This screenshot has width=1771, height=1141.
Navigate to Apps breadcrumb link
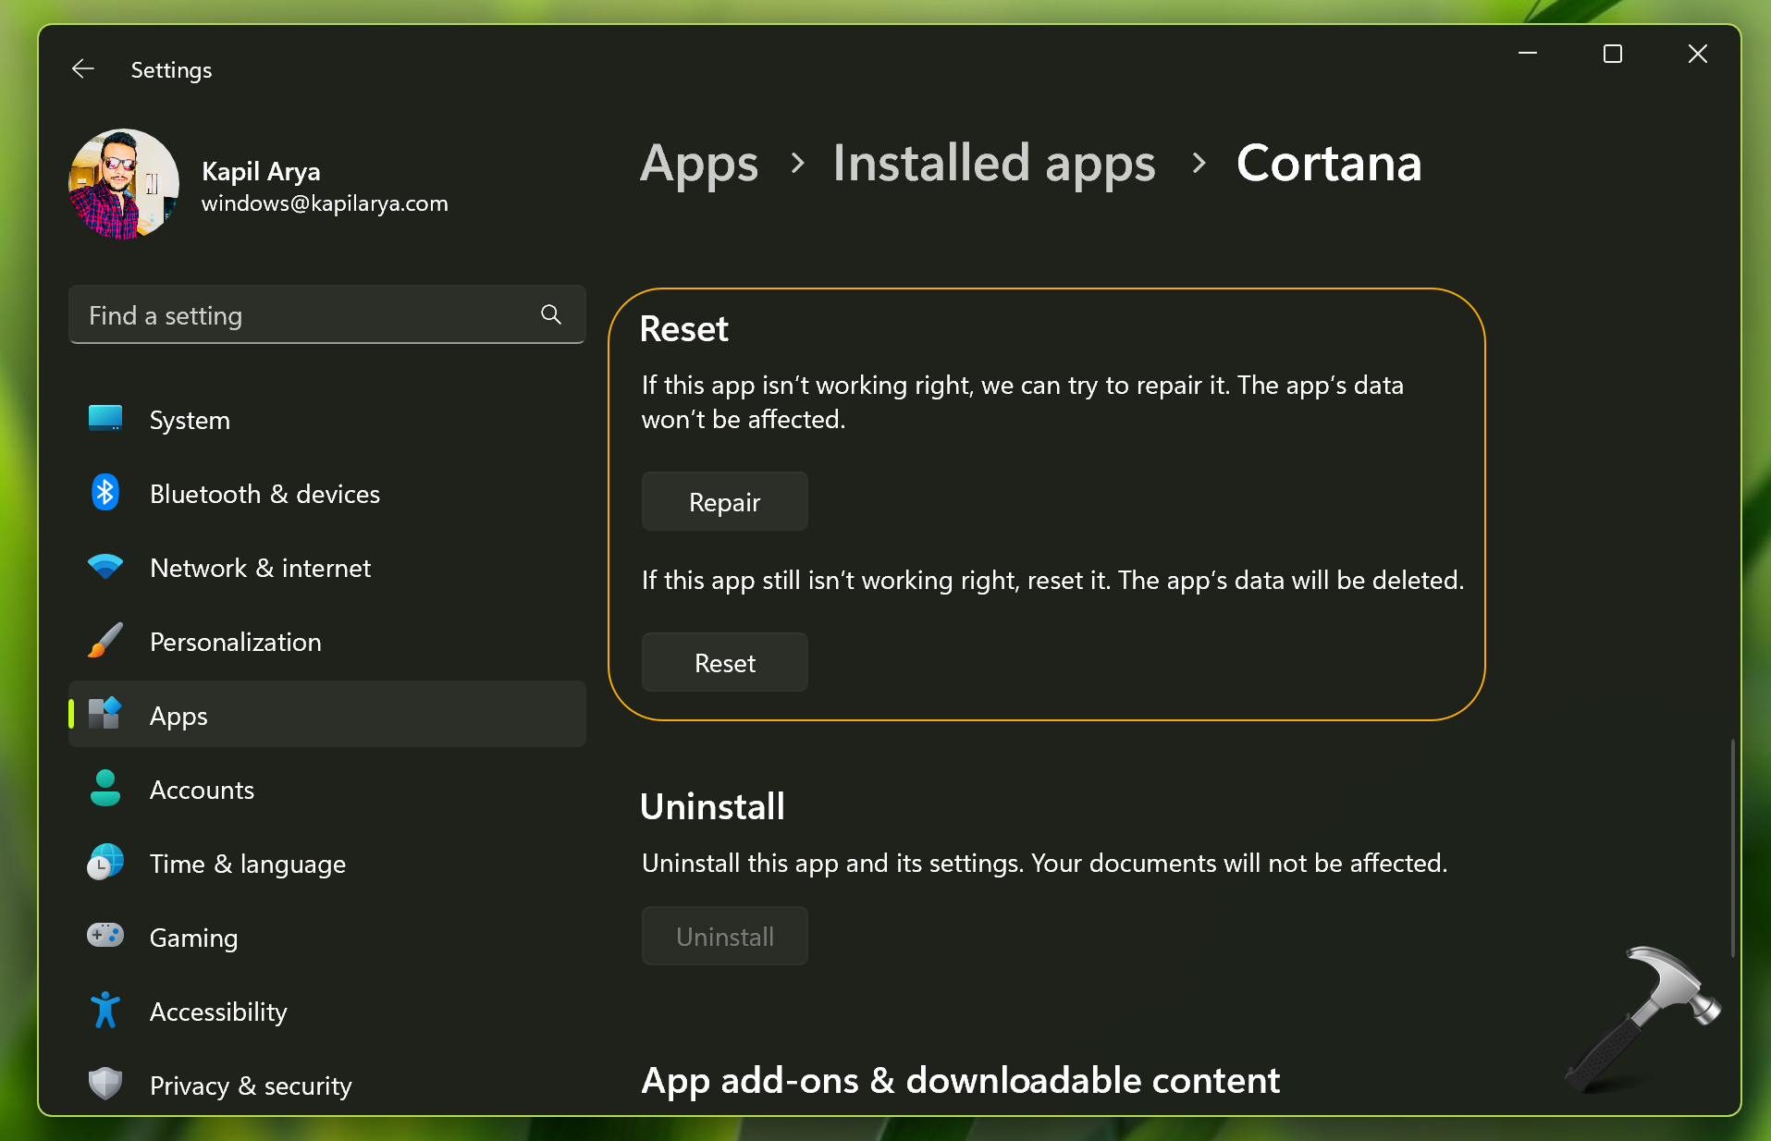(699, 164)
